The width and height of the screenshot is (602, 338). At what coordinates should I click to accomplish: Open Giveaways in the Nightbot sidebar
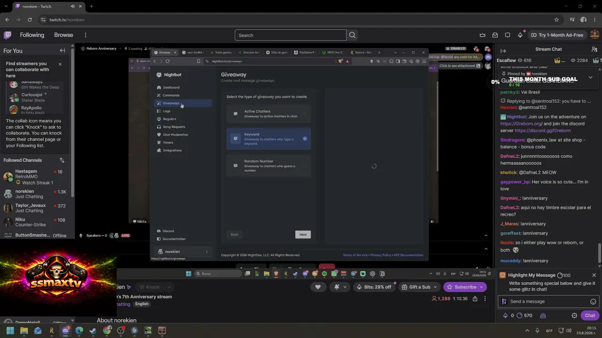(x=183, y=103)
